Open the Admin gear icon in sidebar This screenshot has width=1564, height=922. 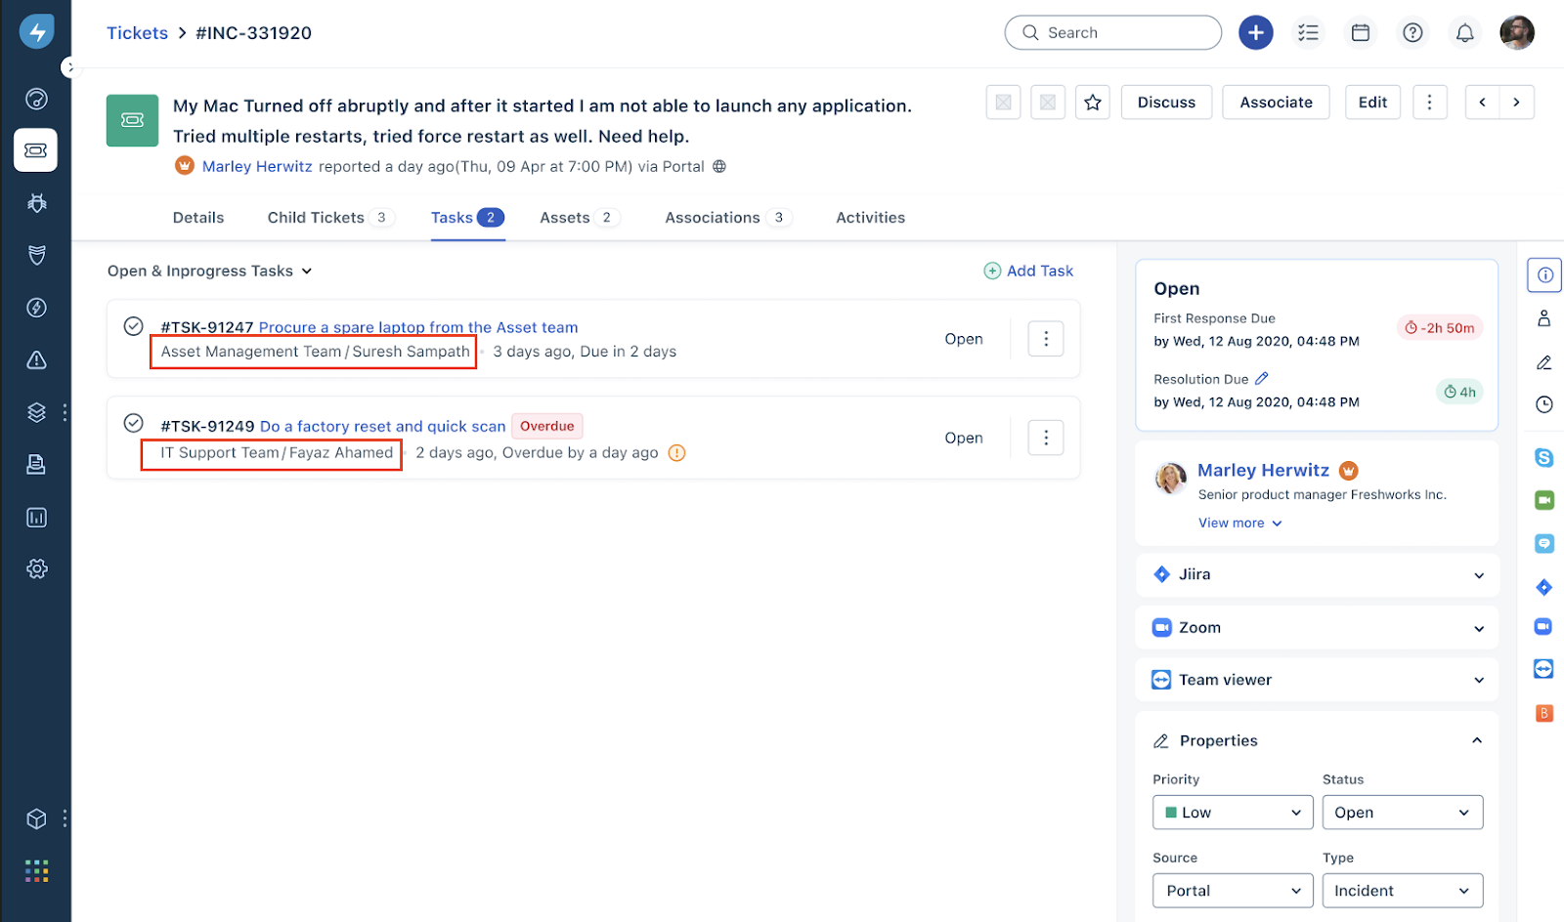click(x=36, y=568)
